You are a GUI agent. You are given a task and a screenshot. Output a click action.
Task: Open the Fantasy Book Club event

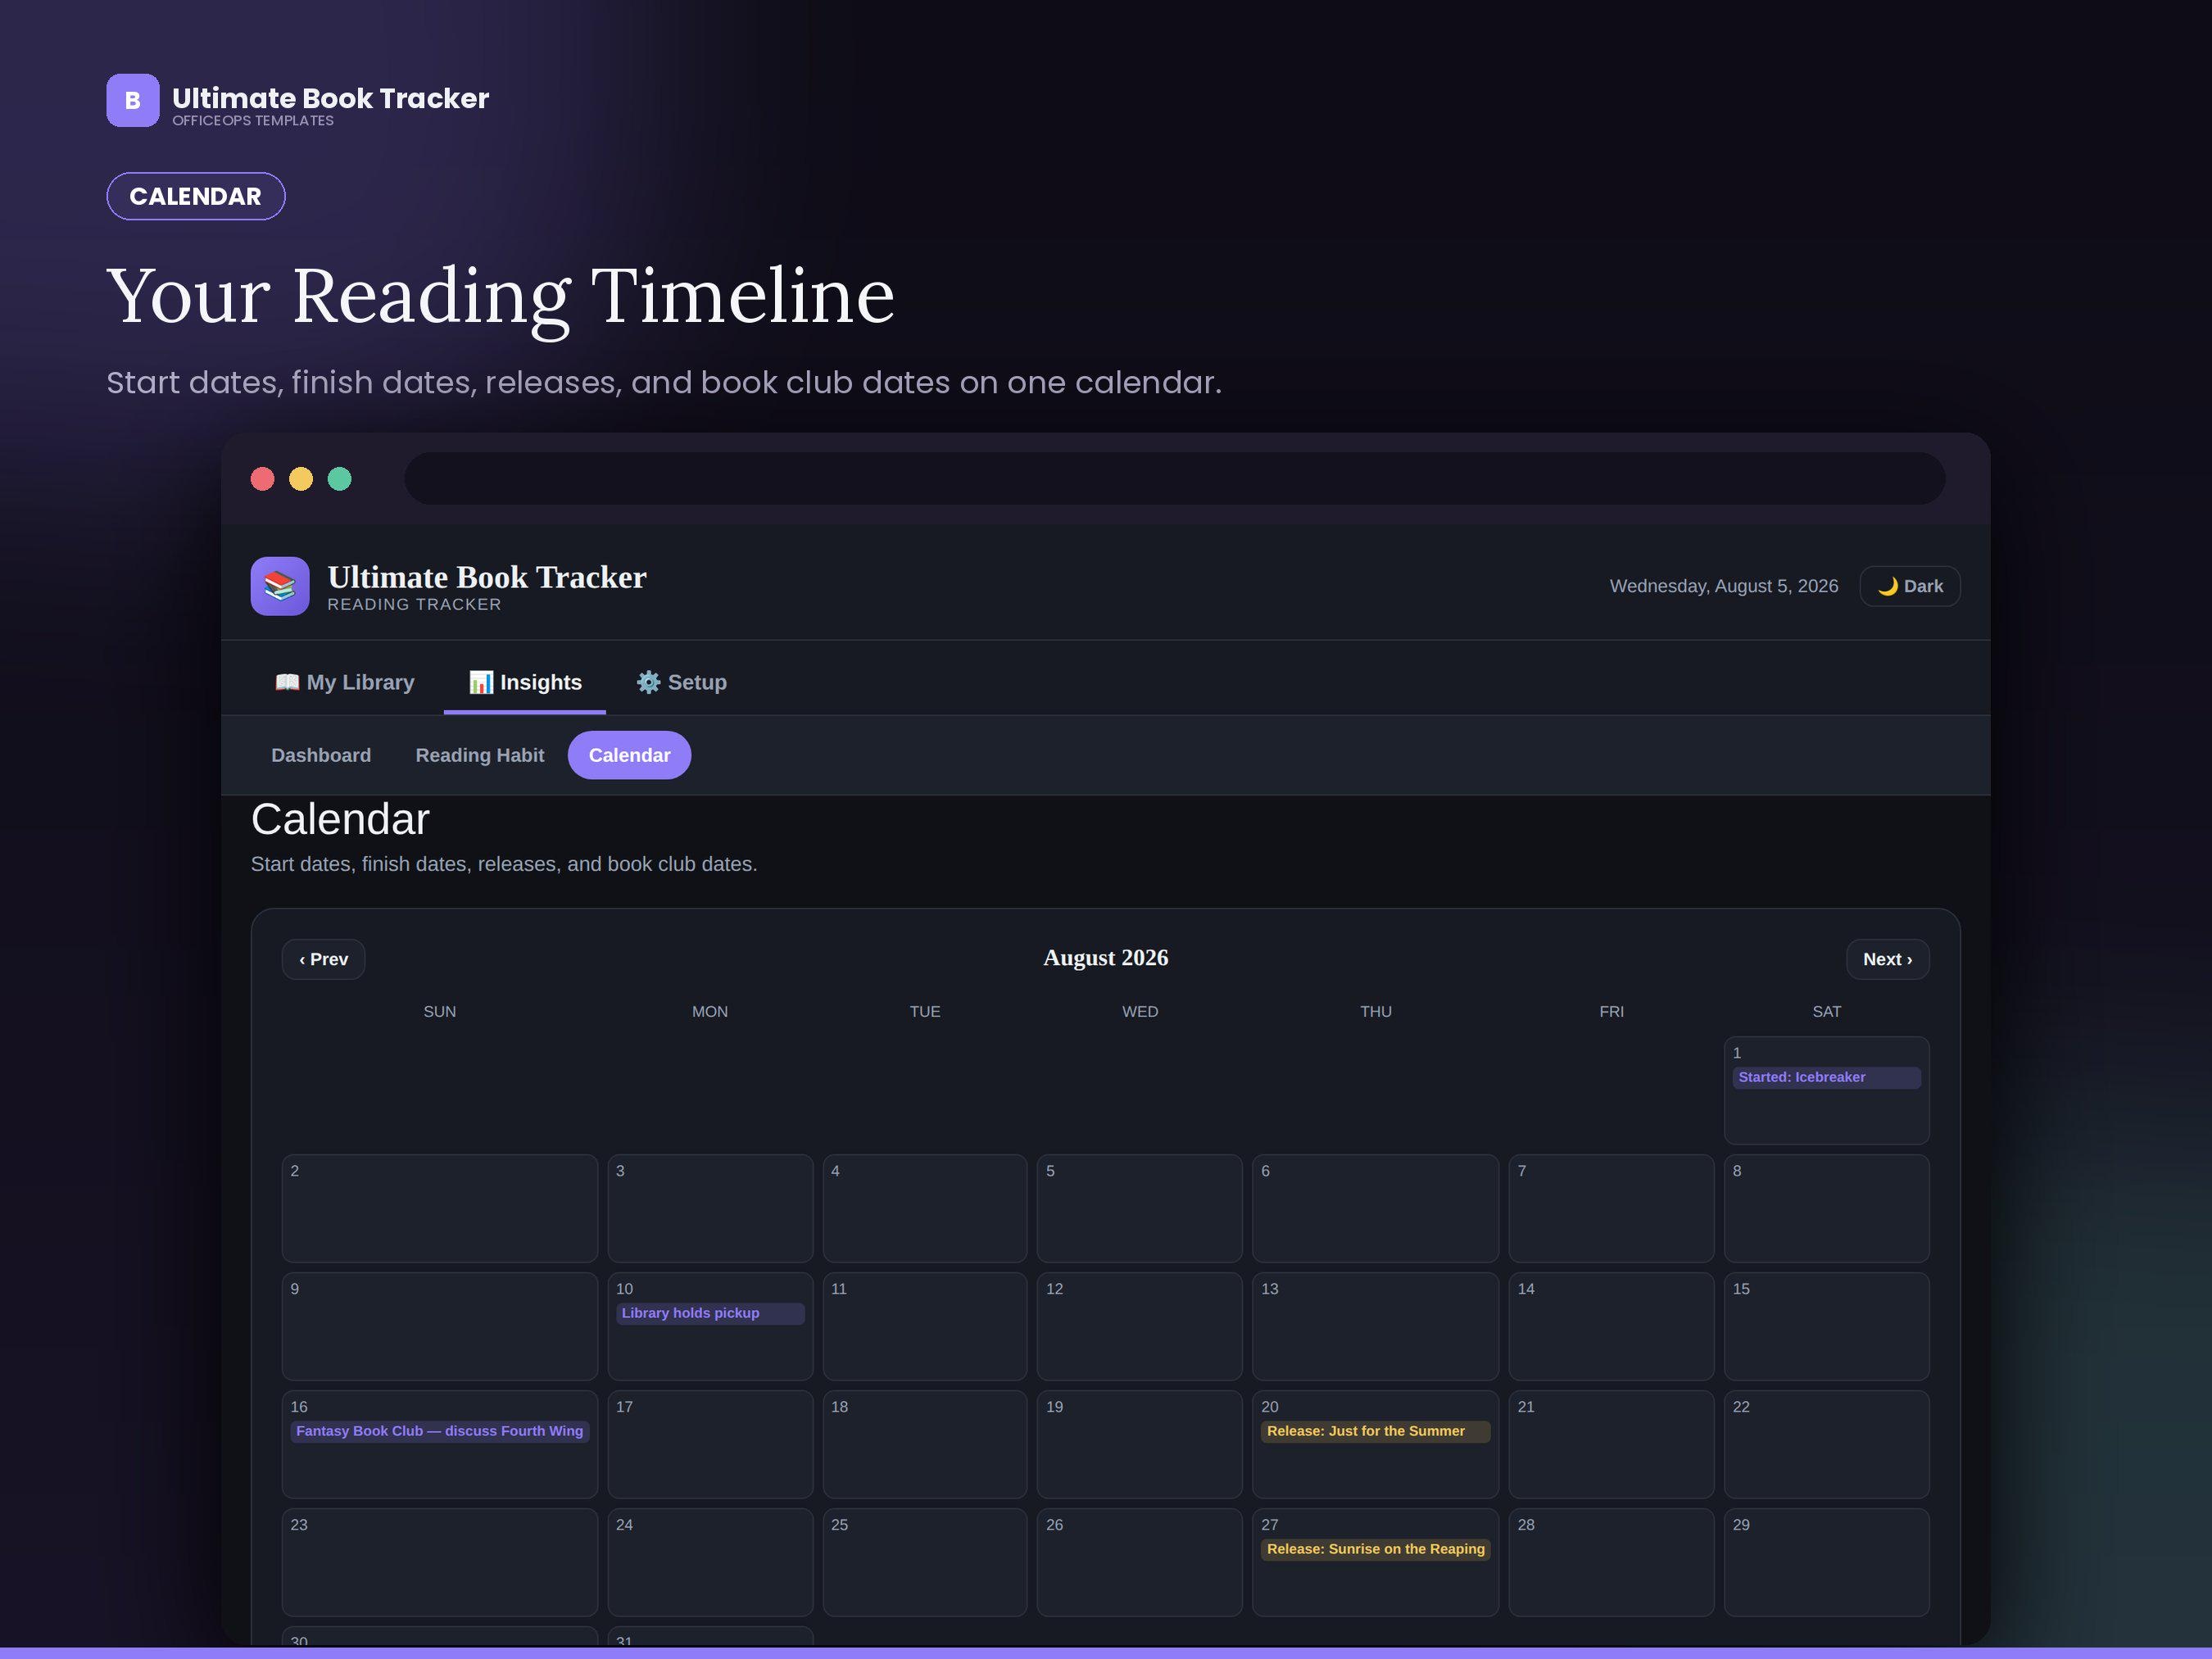point(440,1431)
